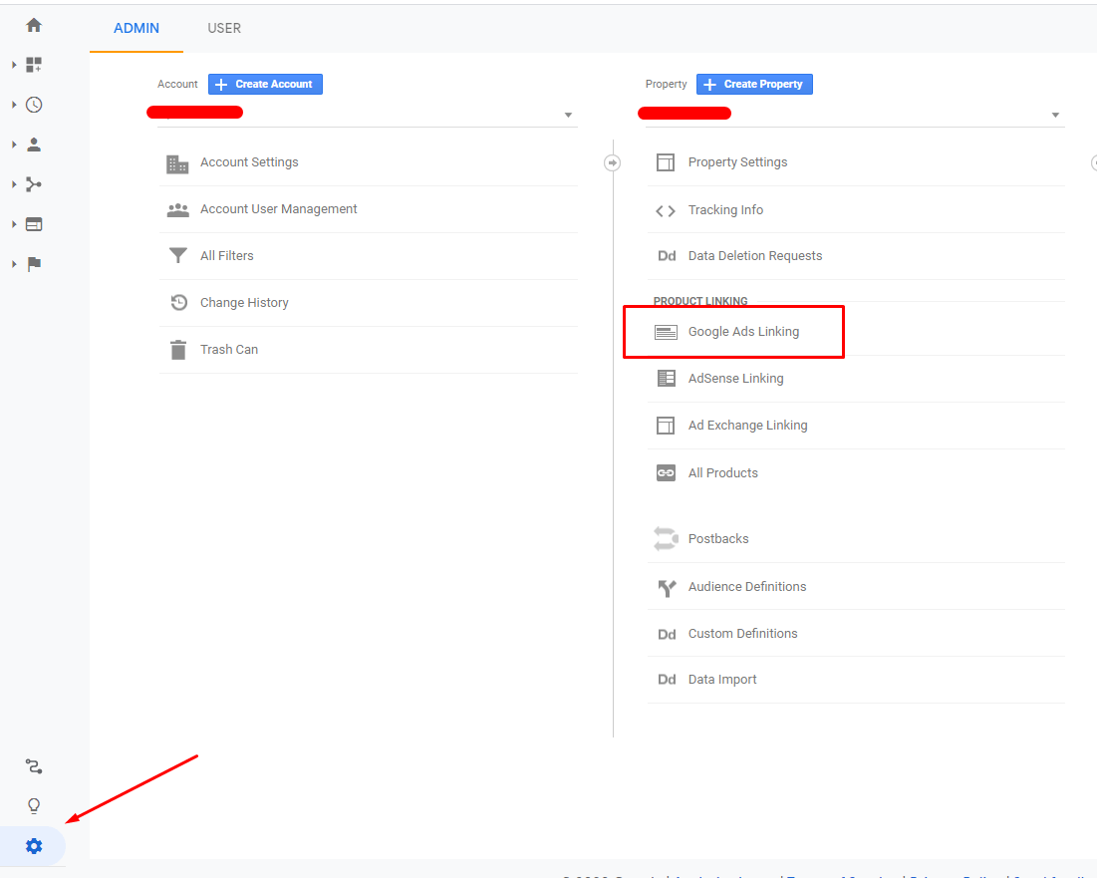
Task: Expand the Acquisition section arrow
Action: click(14, 184)
